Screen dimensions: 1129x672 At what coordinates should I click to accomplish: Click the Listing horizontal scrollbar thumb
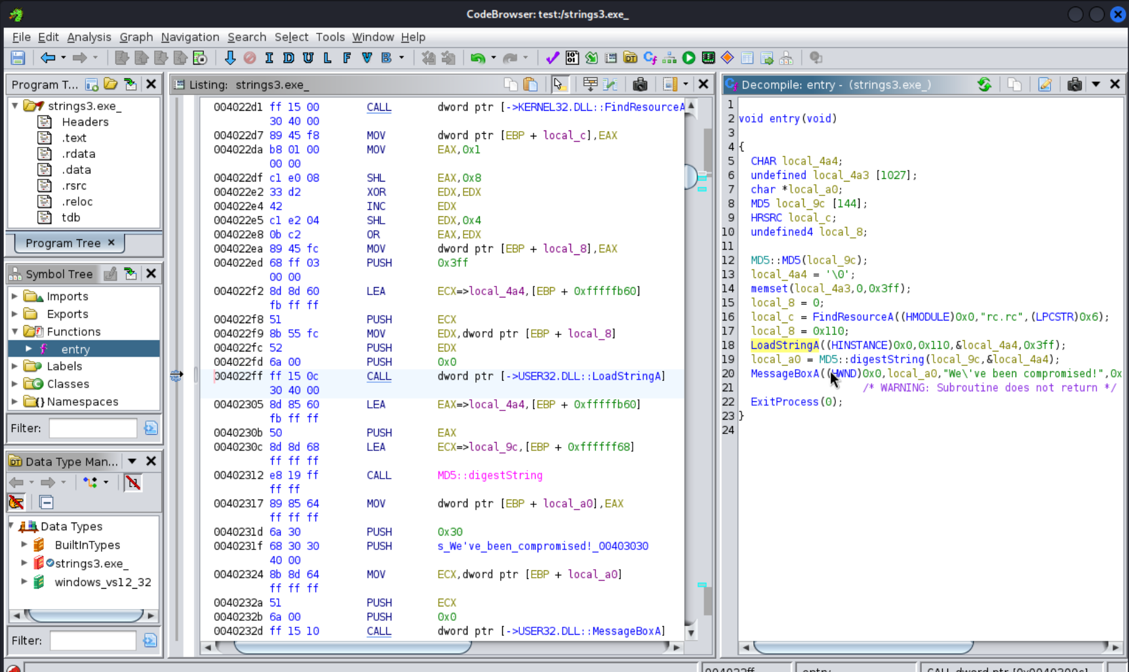point(352,648)
